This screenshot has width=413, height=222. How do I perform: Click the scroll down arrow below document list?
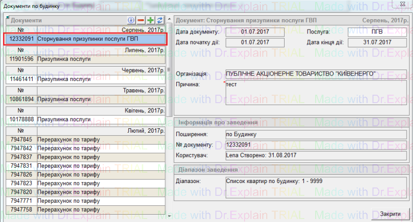(x=169, y=216)
